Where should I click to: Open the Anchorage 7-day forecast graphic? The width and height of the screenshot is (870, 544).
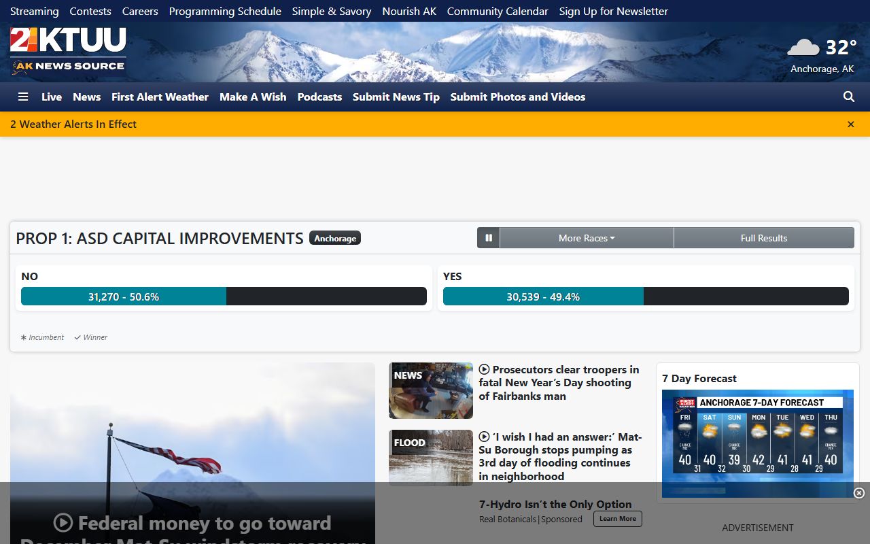[x=758, y=443]
